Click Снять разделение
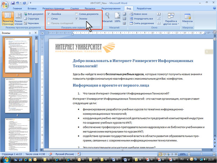This screenshot has height=163, width=217. click(x=142, y=23)
